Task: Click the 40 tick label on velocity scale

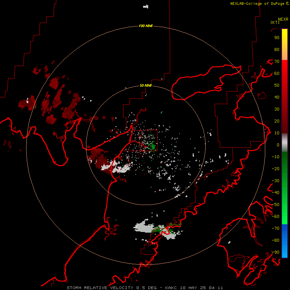Action: [277, 97]
